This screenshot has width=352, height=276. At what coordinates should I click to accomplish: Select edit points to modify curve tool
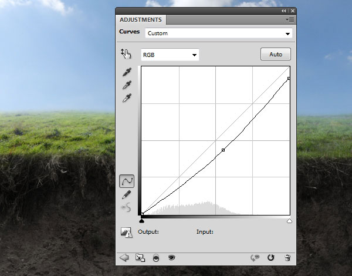[127, 181]
